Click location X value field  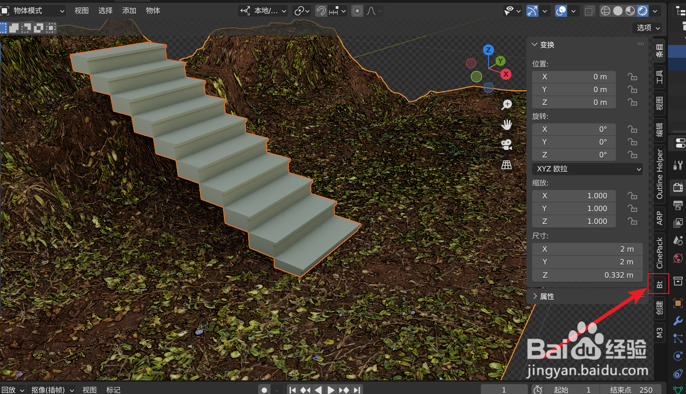574,77
